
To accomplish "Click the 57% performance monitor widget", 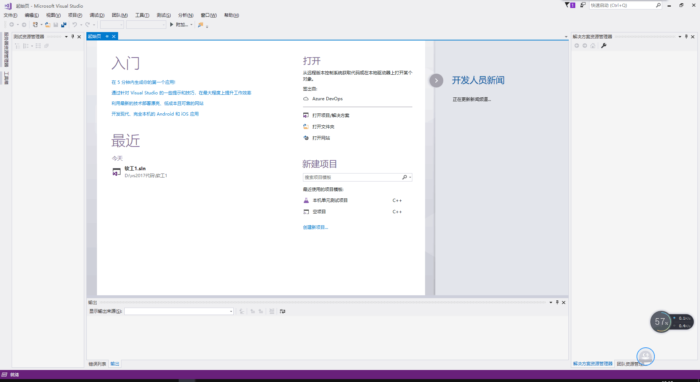I will coord(661,321).
